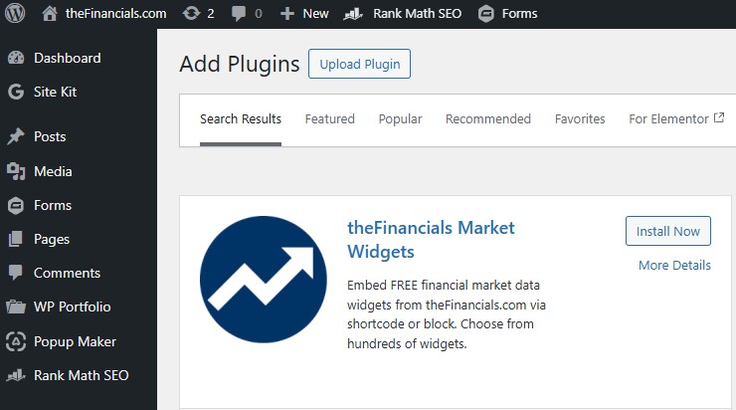The image size is (736, 410).
Task: Click the Rank Math SEO admin bar icon
Action: (353, 14)
